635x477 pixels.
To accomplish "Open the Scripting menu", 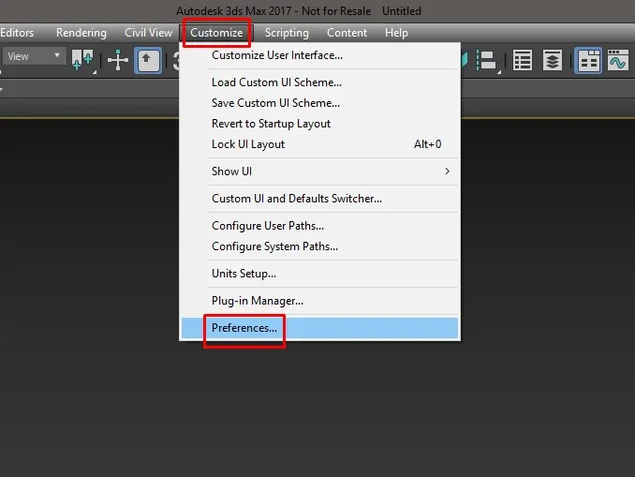I will [x=287, y=33].
